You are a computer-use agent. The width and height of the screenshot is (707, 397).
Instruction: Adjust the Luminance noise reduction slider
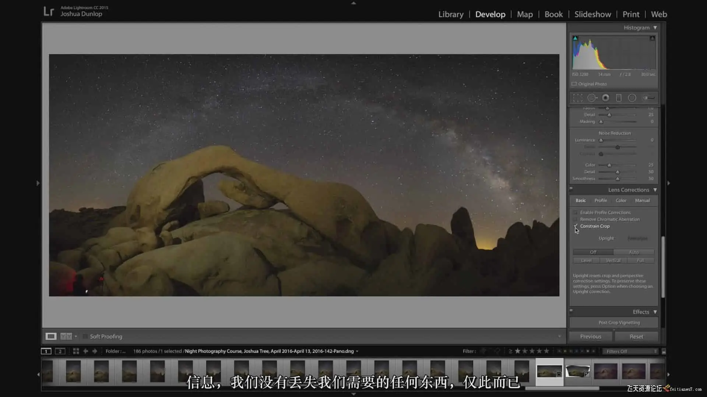pyautogui.click(x=601, y=140)
